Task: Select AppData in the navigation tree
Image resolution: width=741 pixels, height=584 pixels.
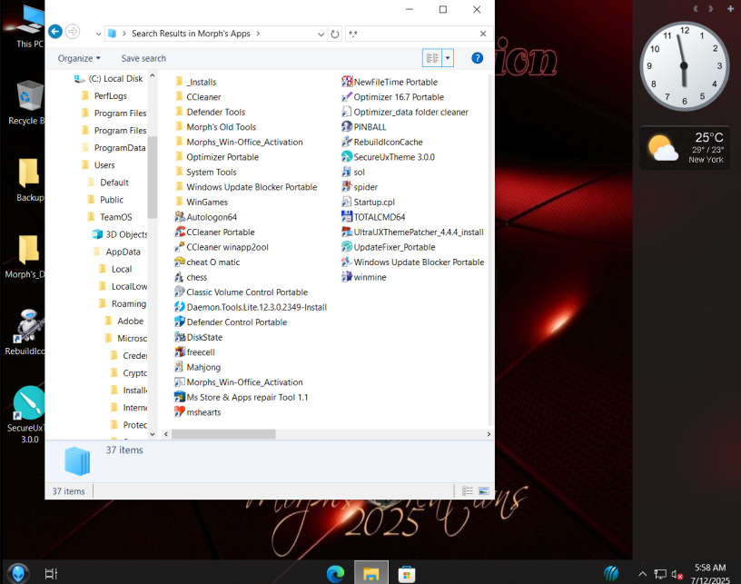Action: tap(117, 252)
